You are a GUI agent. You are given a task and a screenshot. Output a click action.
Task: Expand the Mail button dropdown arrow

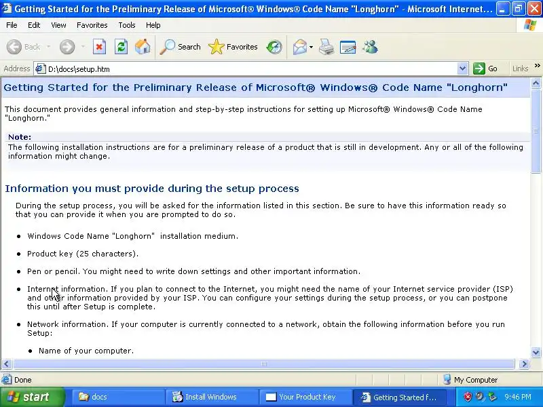311,47
